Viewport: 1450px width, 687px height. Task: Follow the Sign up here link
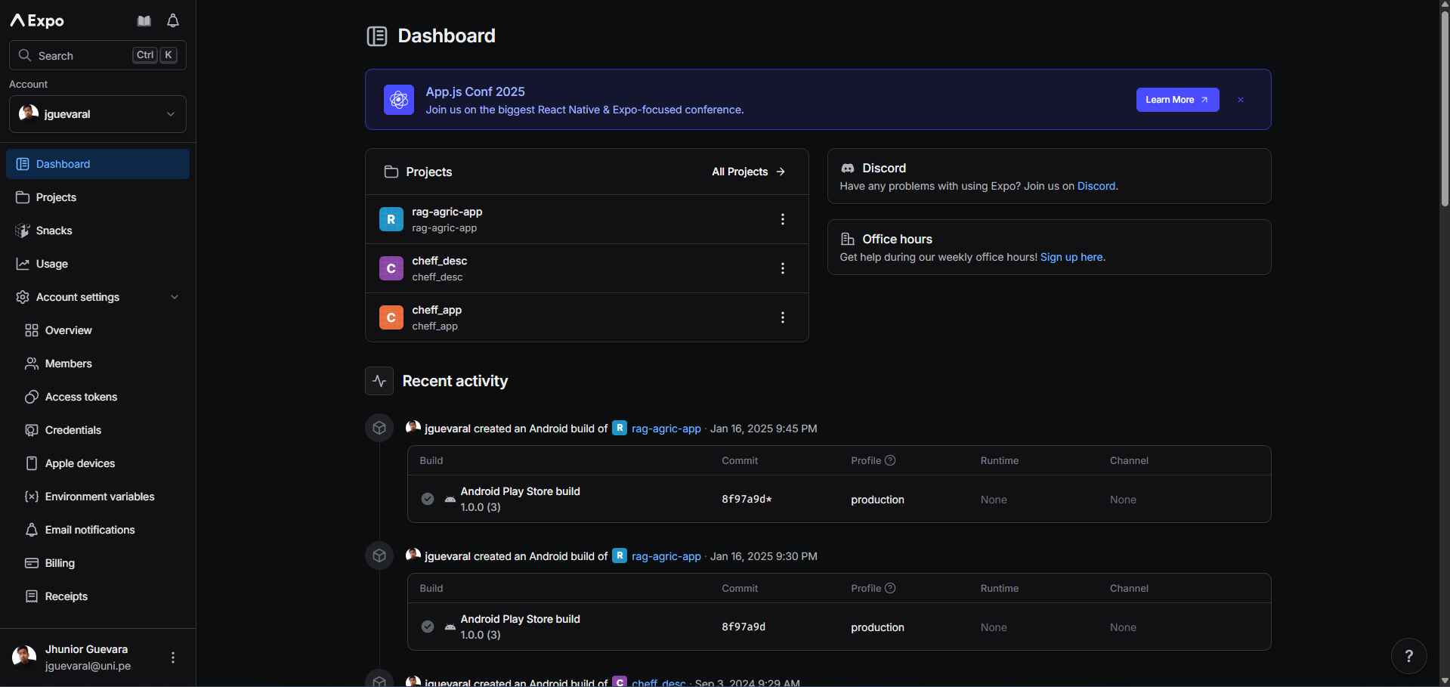click(x=1071, y=257)
